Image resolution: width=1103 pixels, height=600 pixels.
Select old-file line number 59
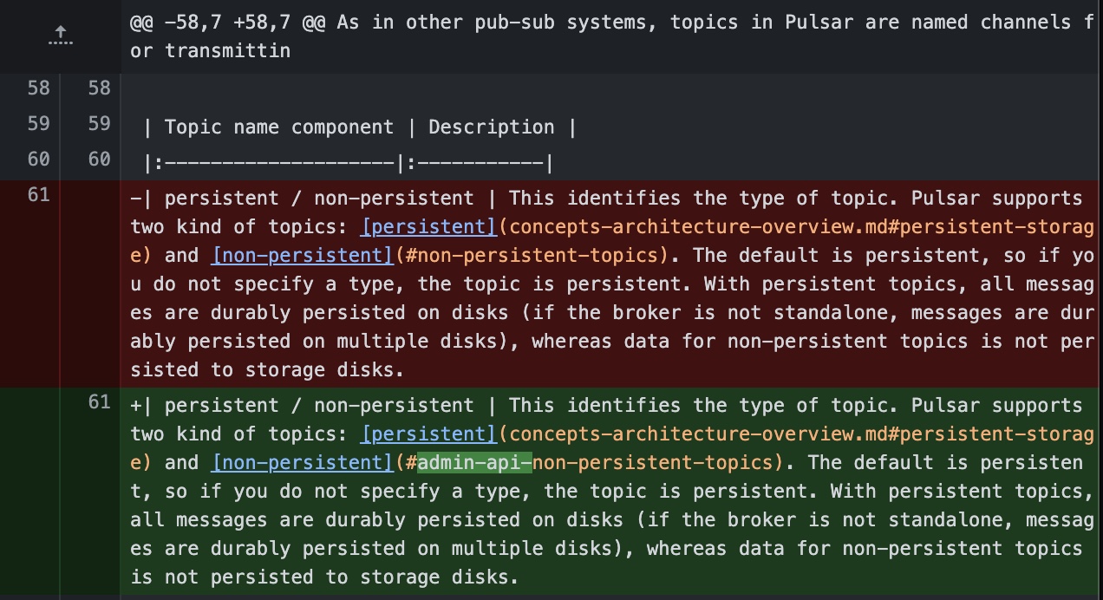pyautogui.click(x=38, y=124)
